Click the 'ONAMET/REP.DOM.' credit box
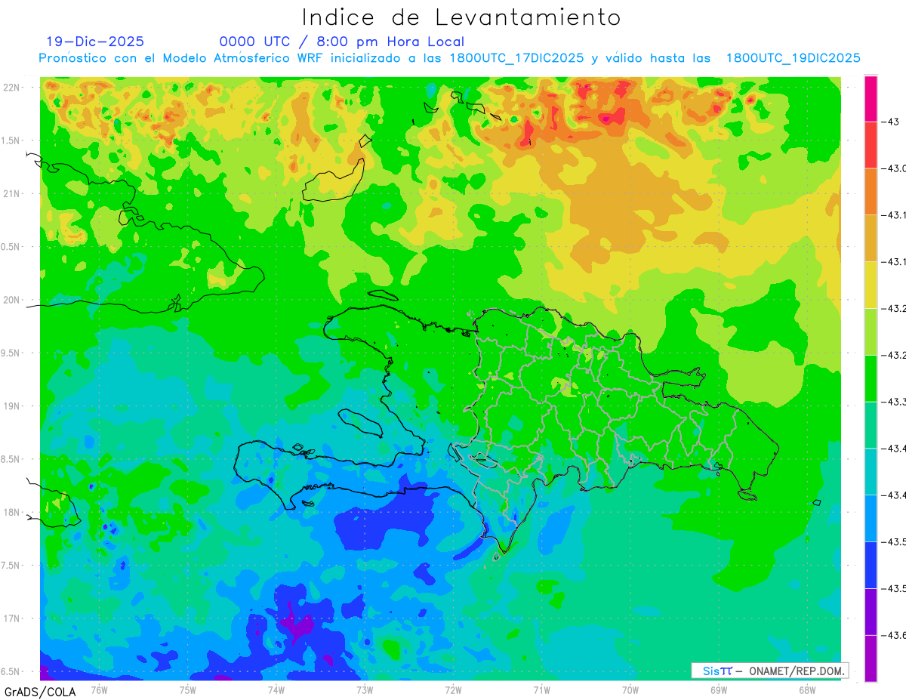The width and height of the screenshot is (906, 700). [769, 671]
